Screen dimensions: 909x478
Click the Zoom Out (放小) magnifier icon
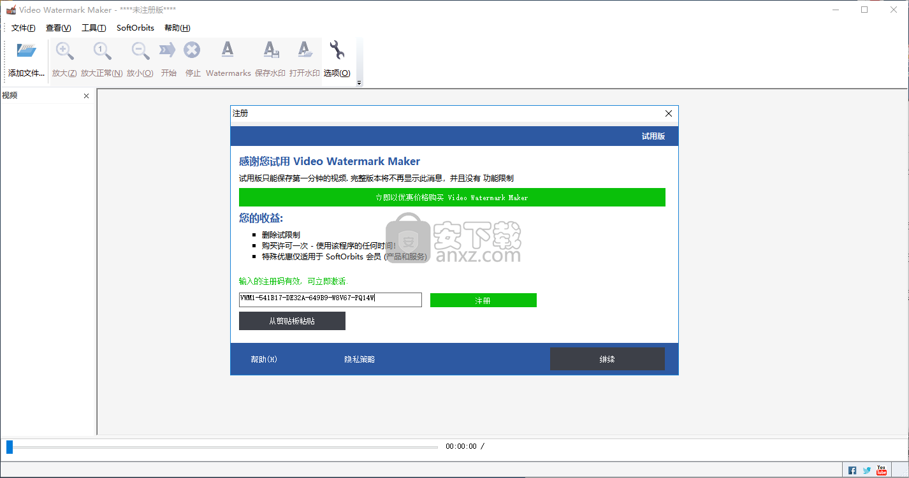(x=140, y=51)
